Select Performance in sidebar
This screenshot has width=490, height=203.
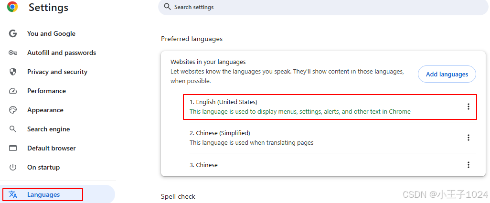(46, 91)
